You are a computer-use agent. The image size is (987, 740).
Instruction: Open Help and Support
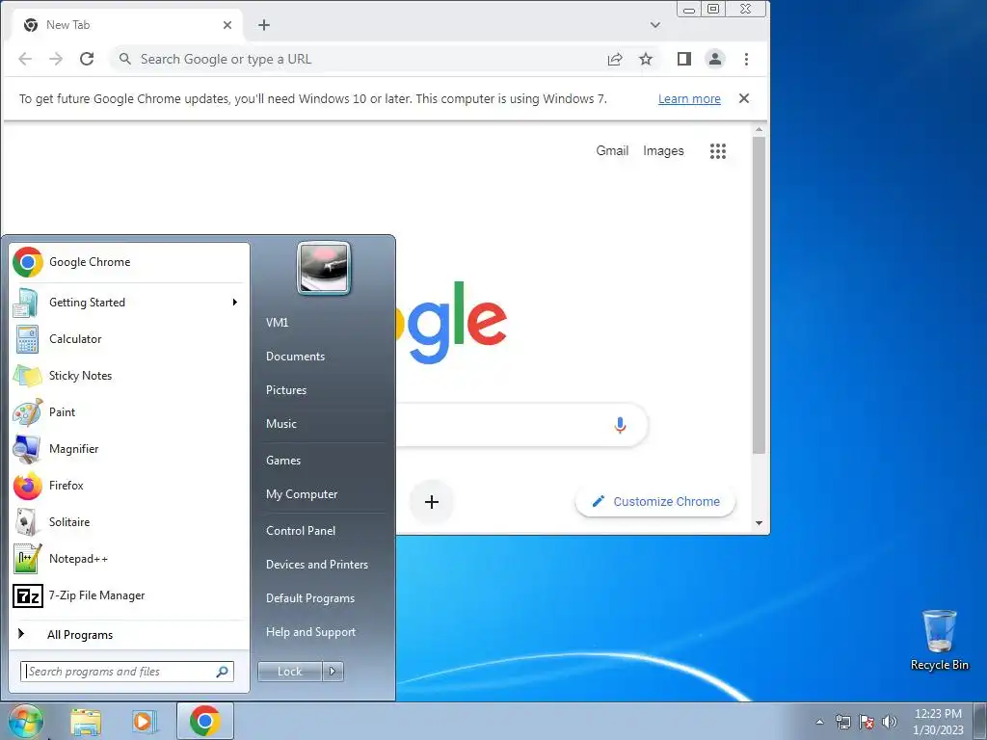(x=311, y=632)
